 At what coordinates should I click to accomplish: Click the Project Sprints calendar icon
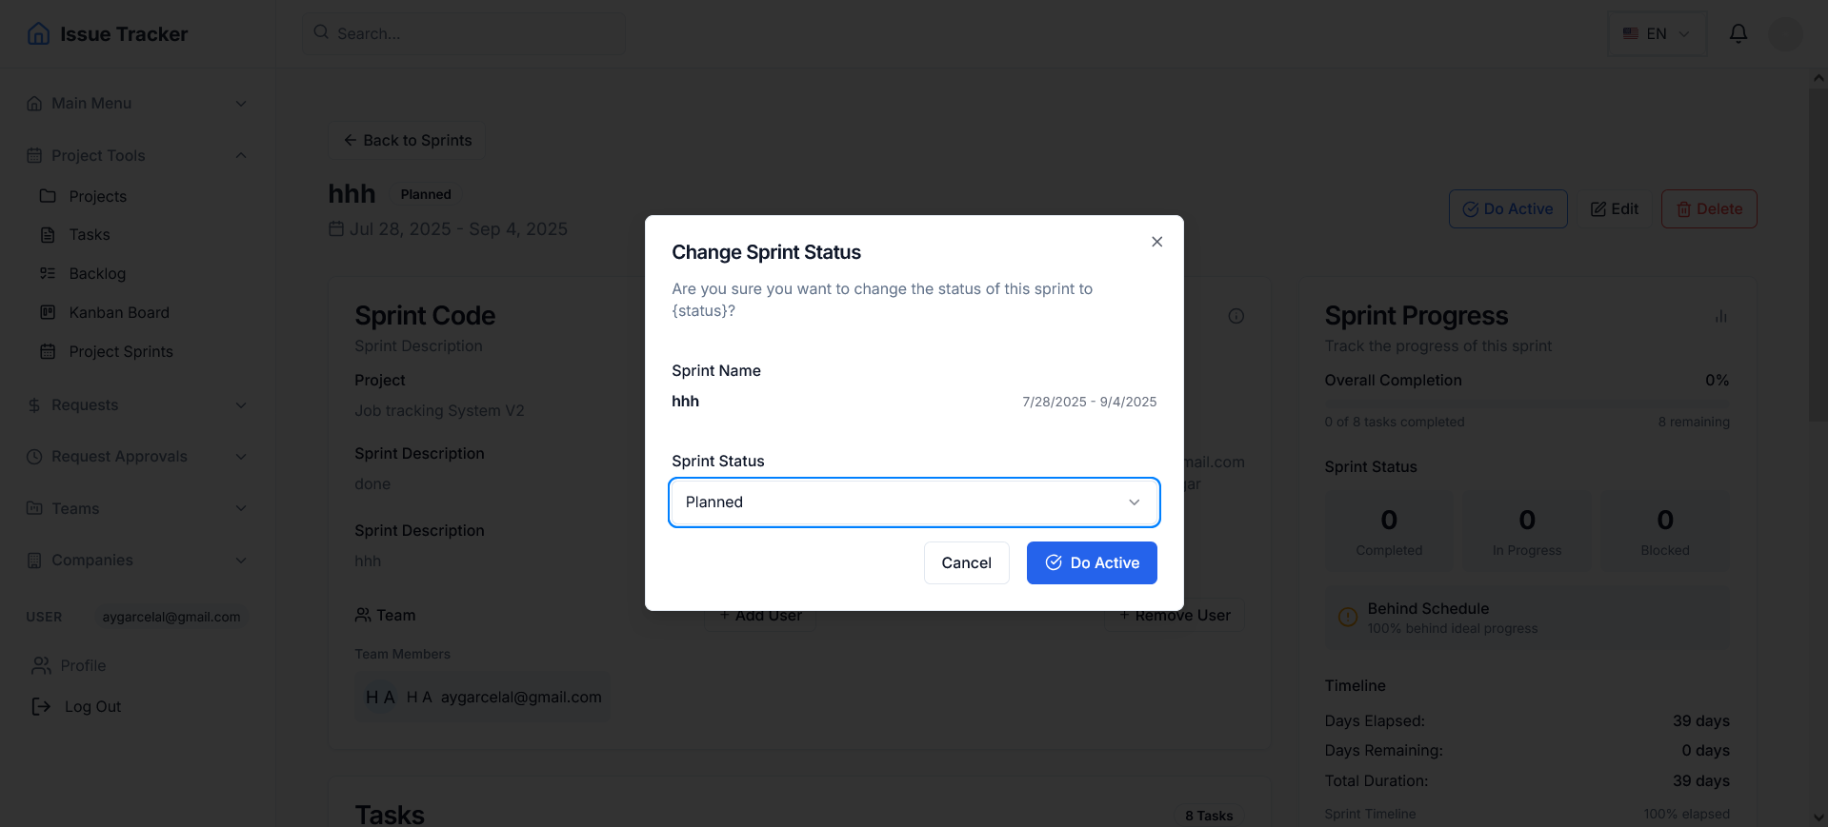click(x=48, y=351)
